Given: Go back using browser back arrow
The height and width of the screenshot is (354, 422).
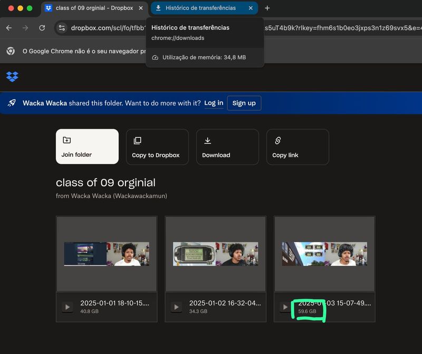Looking at the screenshot, I should 9,28.
